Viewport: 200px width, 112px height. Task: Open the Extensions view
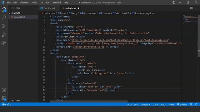pyautogui.click(x=4, y=43)
